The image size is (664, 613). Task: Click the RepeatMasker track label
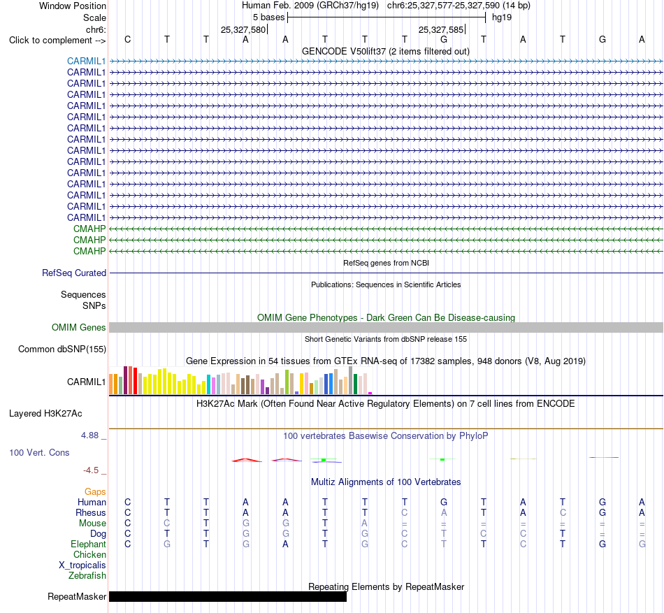point(77,596)
